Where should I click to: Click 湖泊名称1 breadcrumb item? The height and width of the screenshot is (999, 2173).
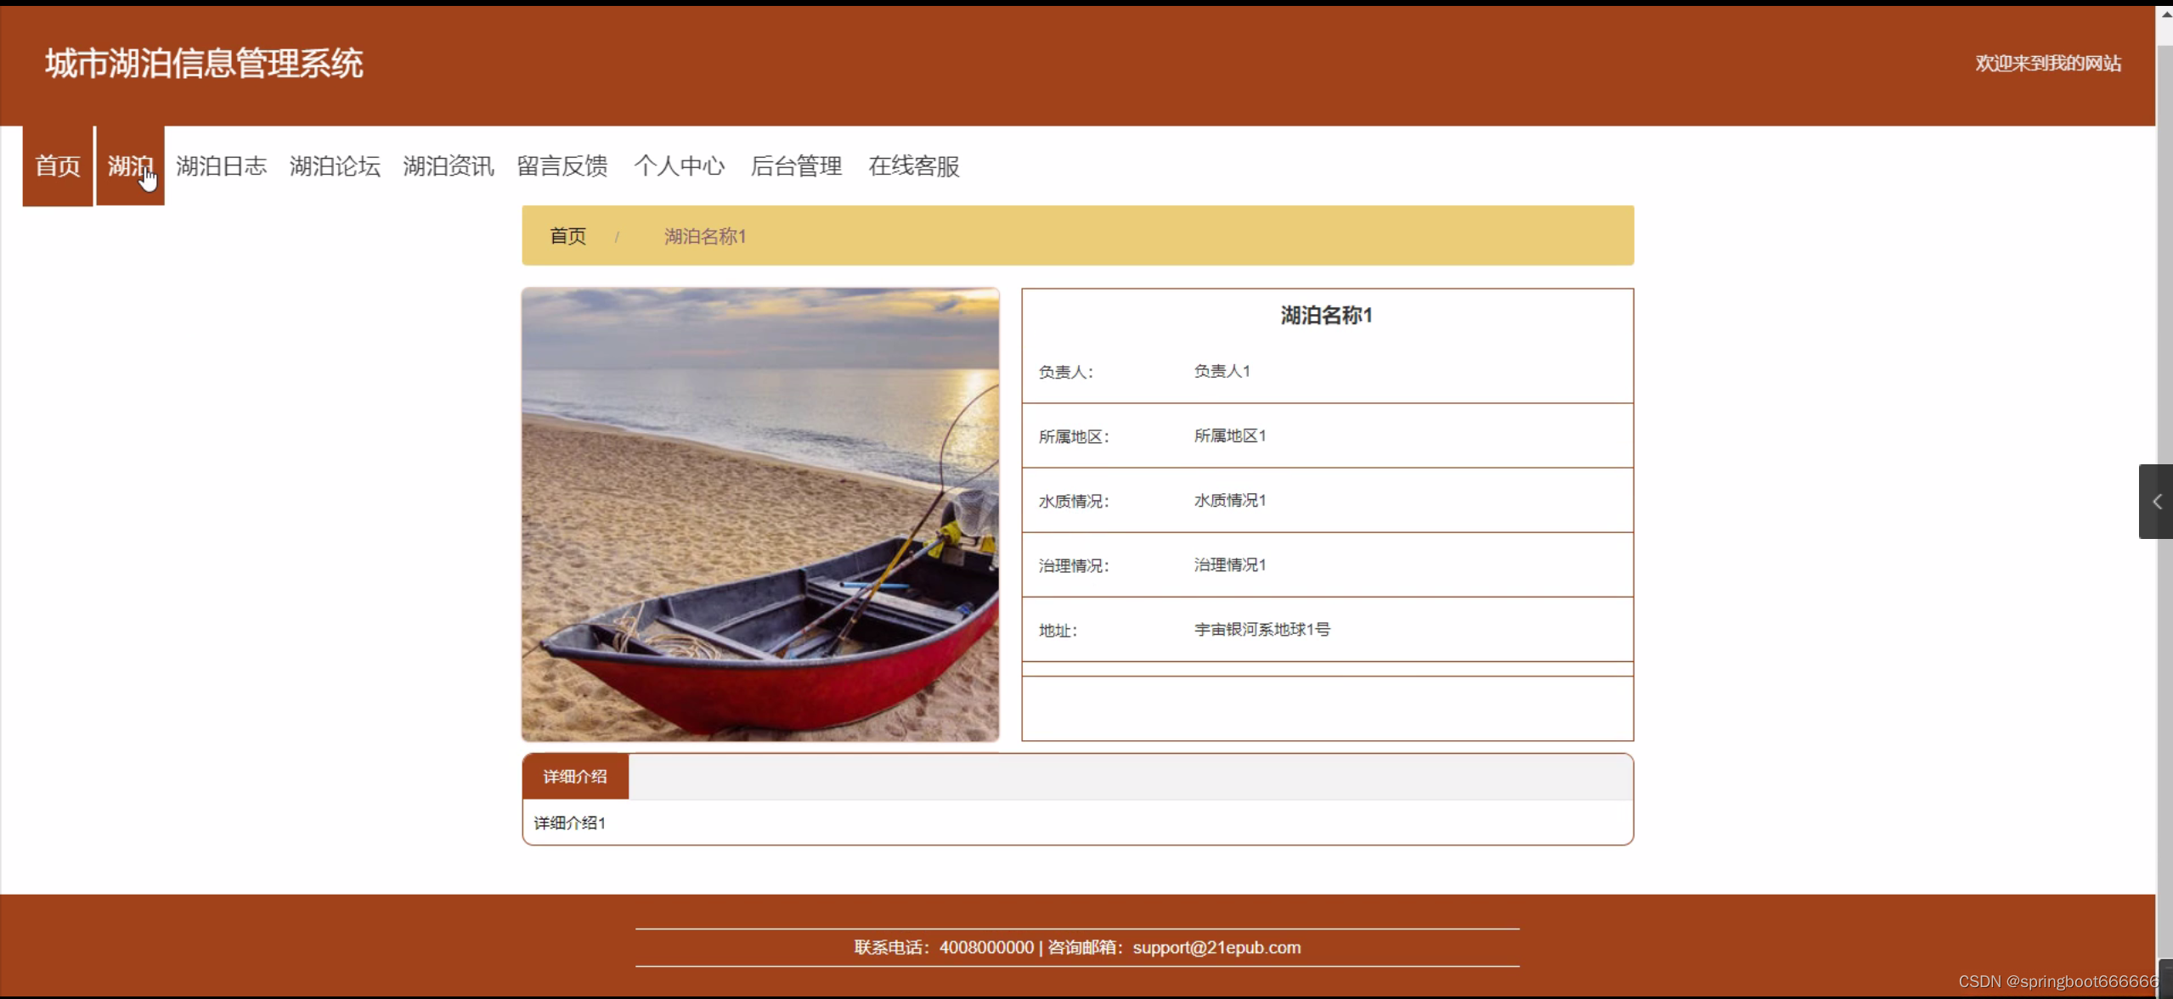[x=704, y=236]
